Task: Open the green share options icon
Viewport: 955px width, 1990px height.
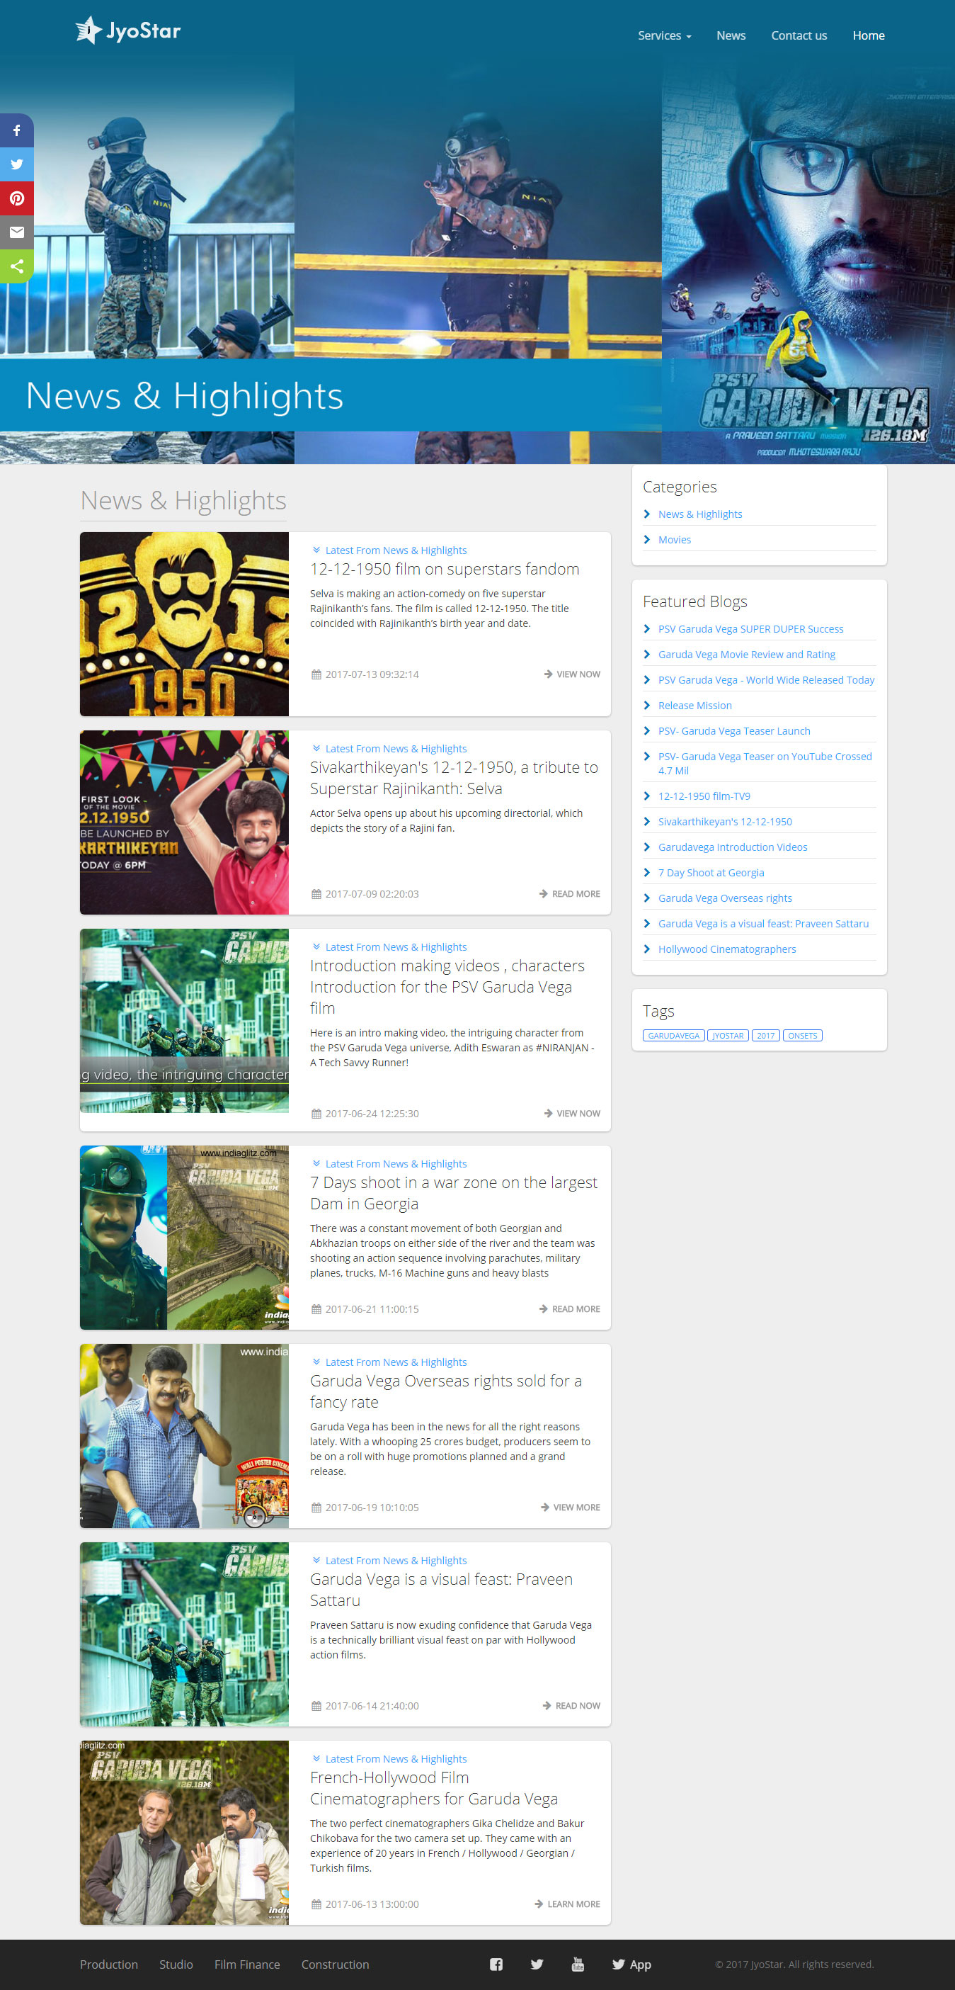Action: [x=16, y=266]
